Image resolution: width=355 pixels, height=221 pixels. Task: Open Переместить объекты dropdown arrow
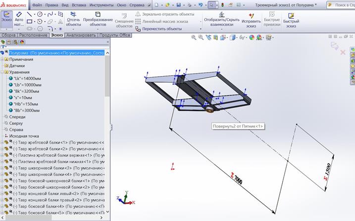pos(200,29)
